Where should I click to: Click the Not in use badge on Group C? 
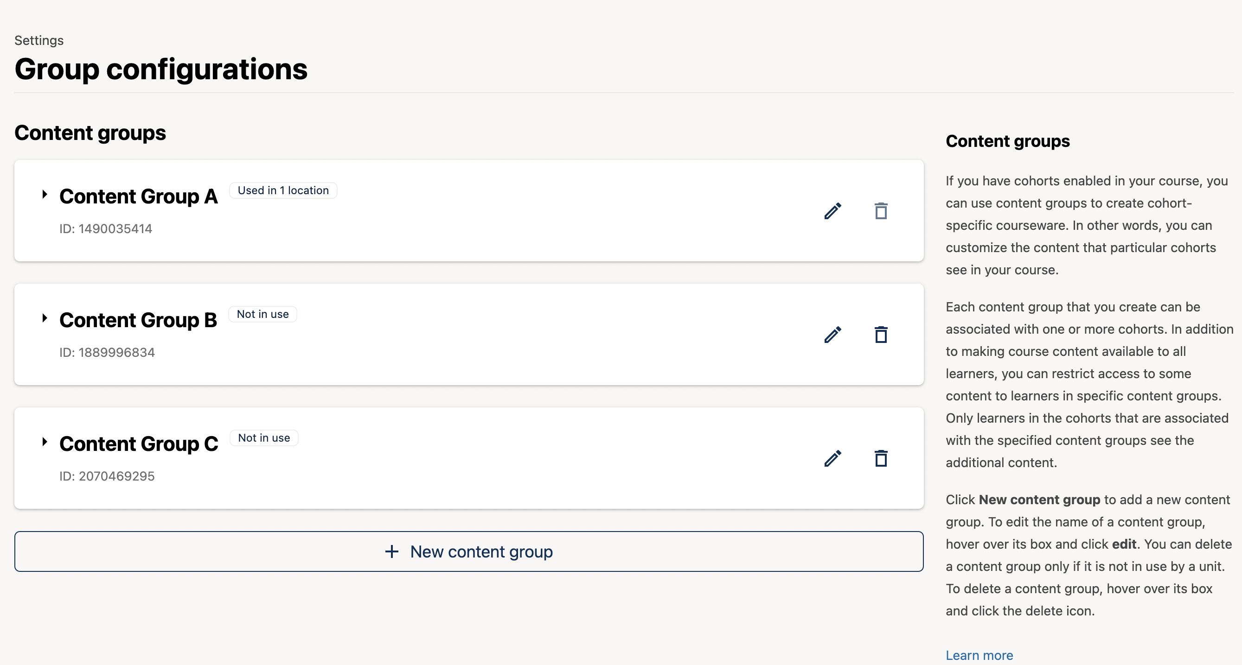coord(264,437)
